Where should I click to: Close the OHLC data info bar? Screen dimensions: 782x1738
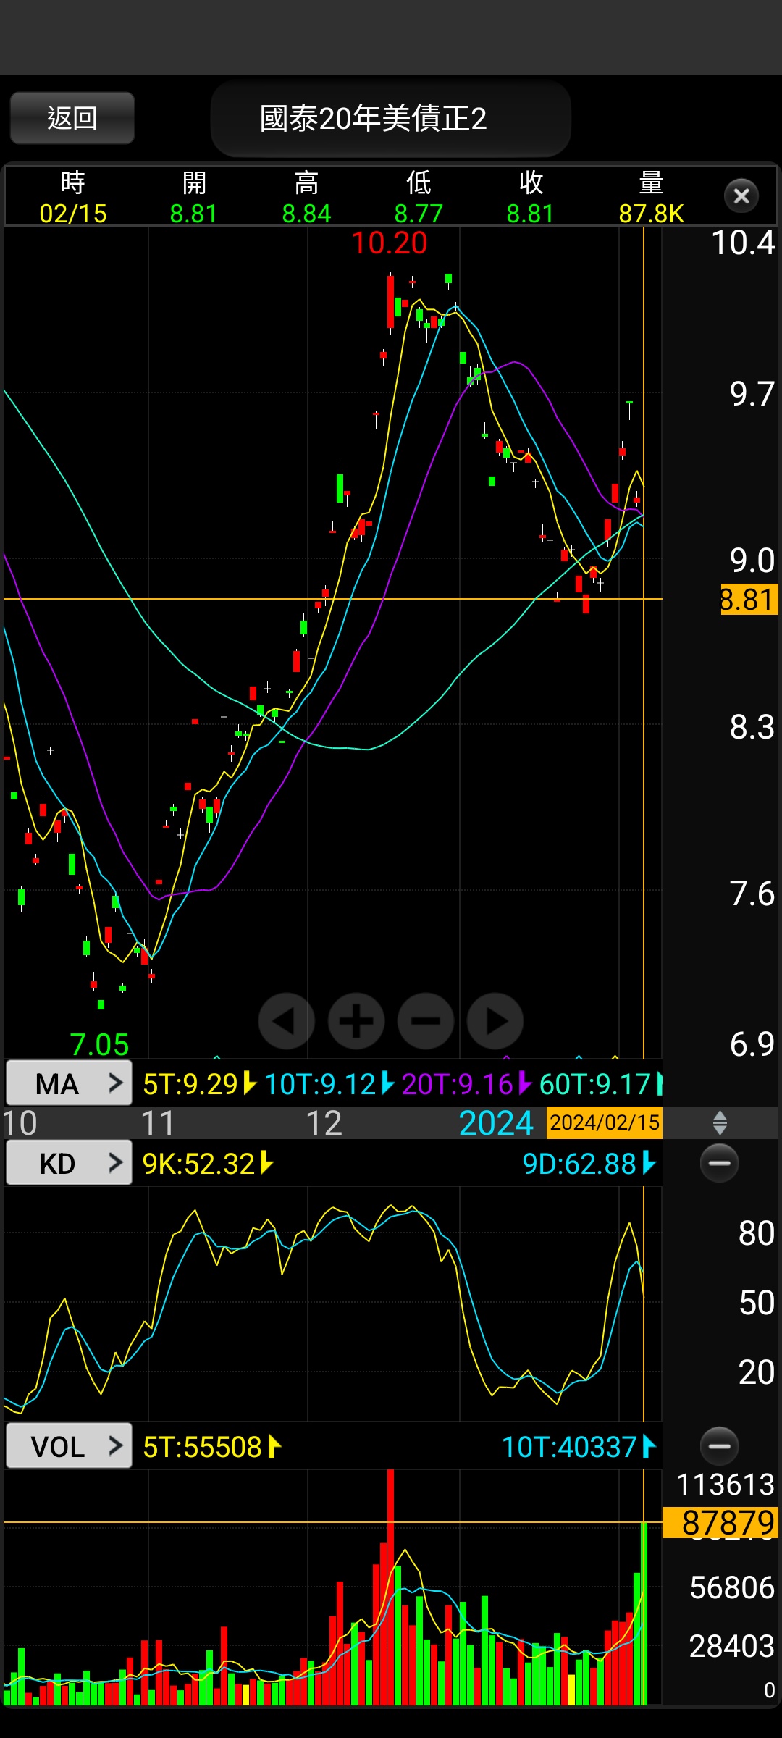[x=741, y=196]
